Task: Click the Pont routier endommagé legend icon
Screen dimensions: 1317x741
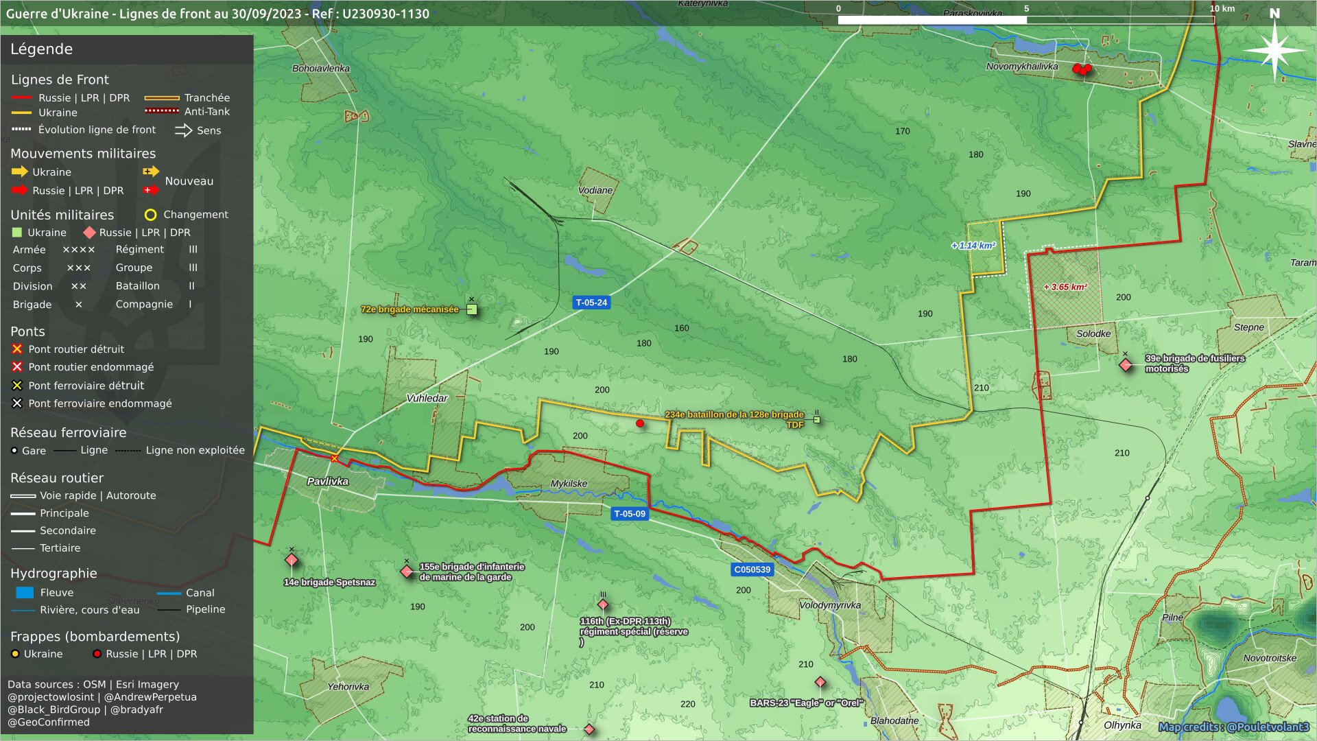Action: click(17, 367)
